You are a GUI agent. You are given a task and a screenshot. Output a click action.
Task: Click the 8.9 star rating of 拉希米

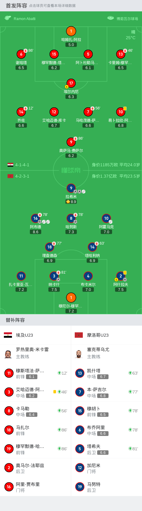coord(71,202)
